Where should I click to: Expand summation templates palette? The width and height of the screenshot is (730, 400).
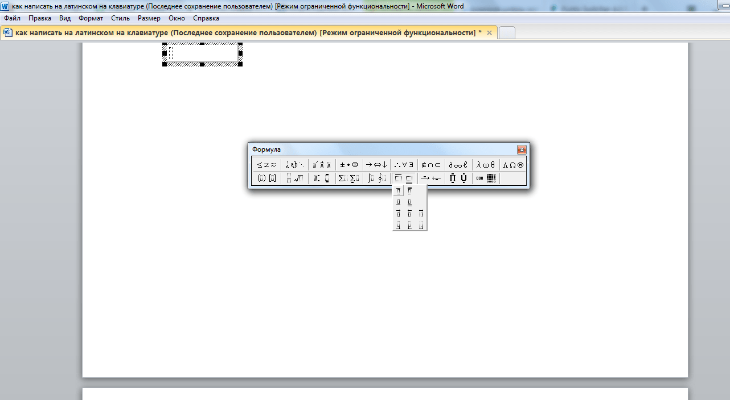click(x=348, y=178)
